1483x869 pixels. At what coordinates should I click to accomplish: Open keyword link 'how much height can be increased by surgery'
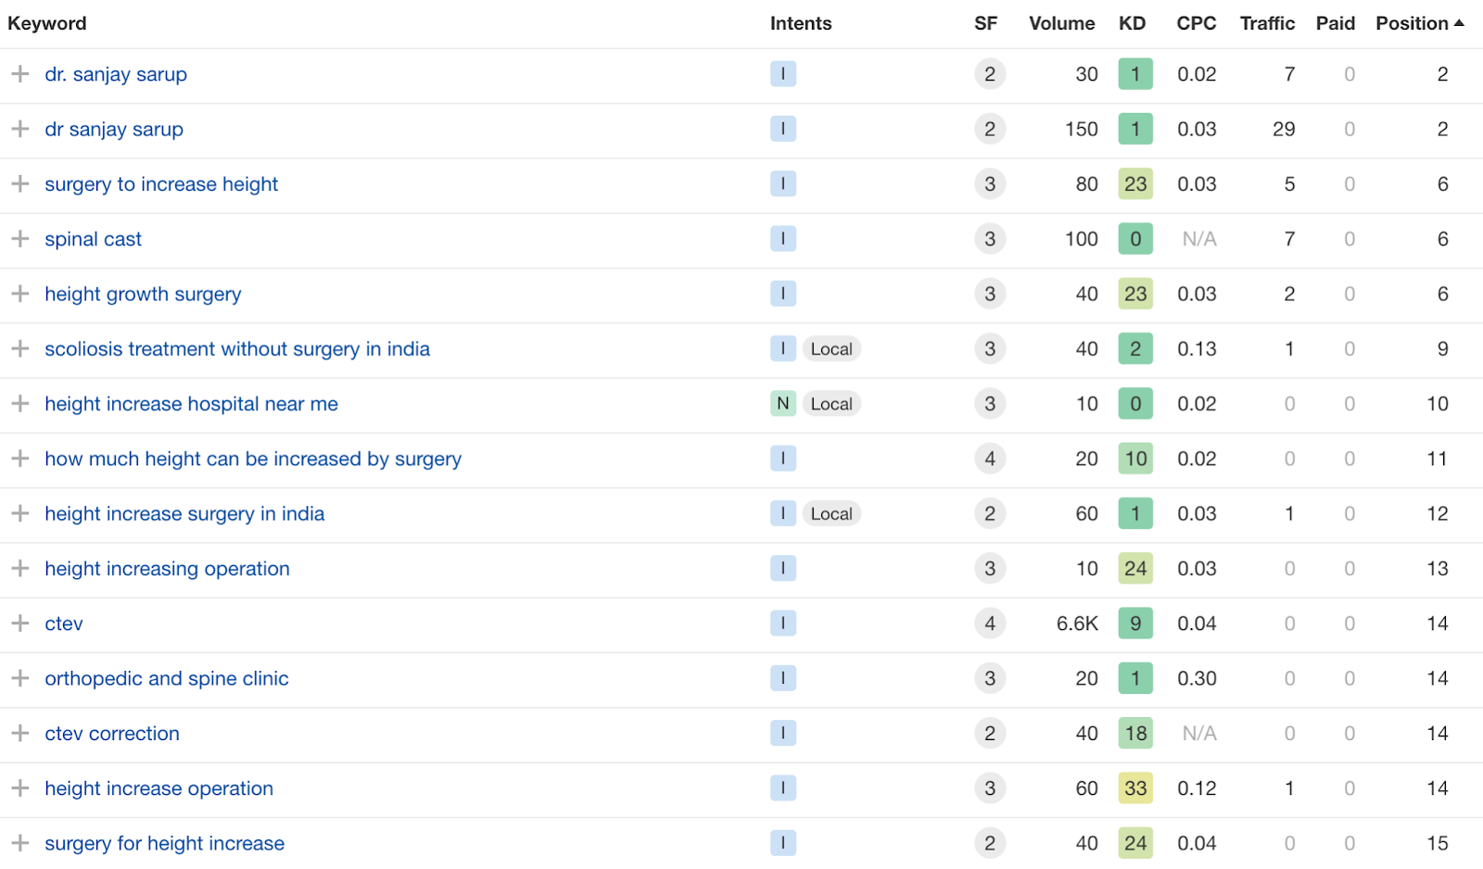[253, 460]
